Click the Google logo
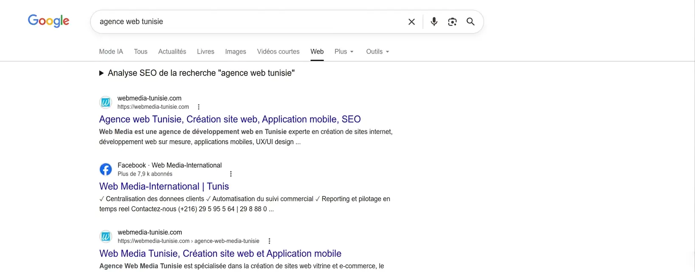Viewport: 695px width, 272px height. pos(48,21)
